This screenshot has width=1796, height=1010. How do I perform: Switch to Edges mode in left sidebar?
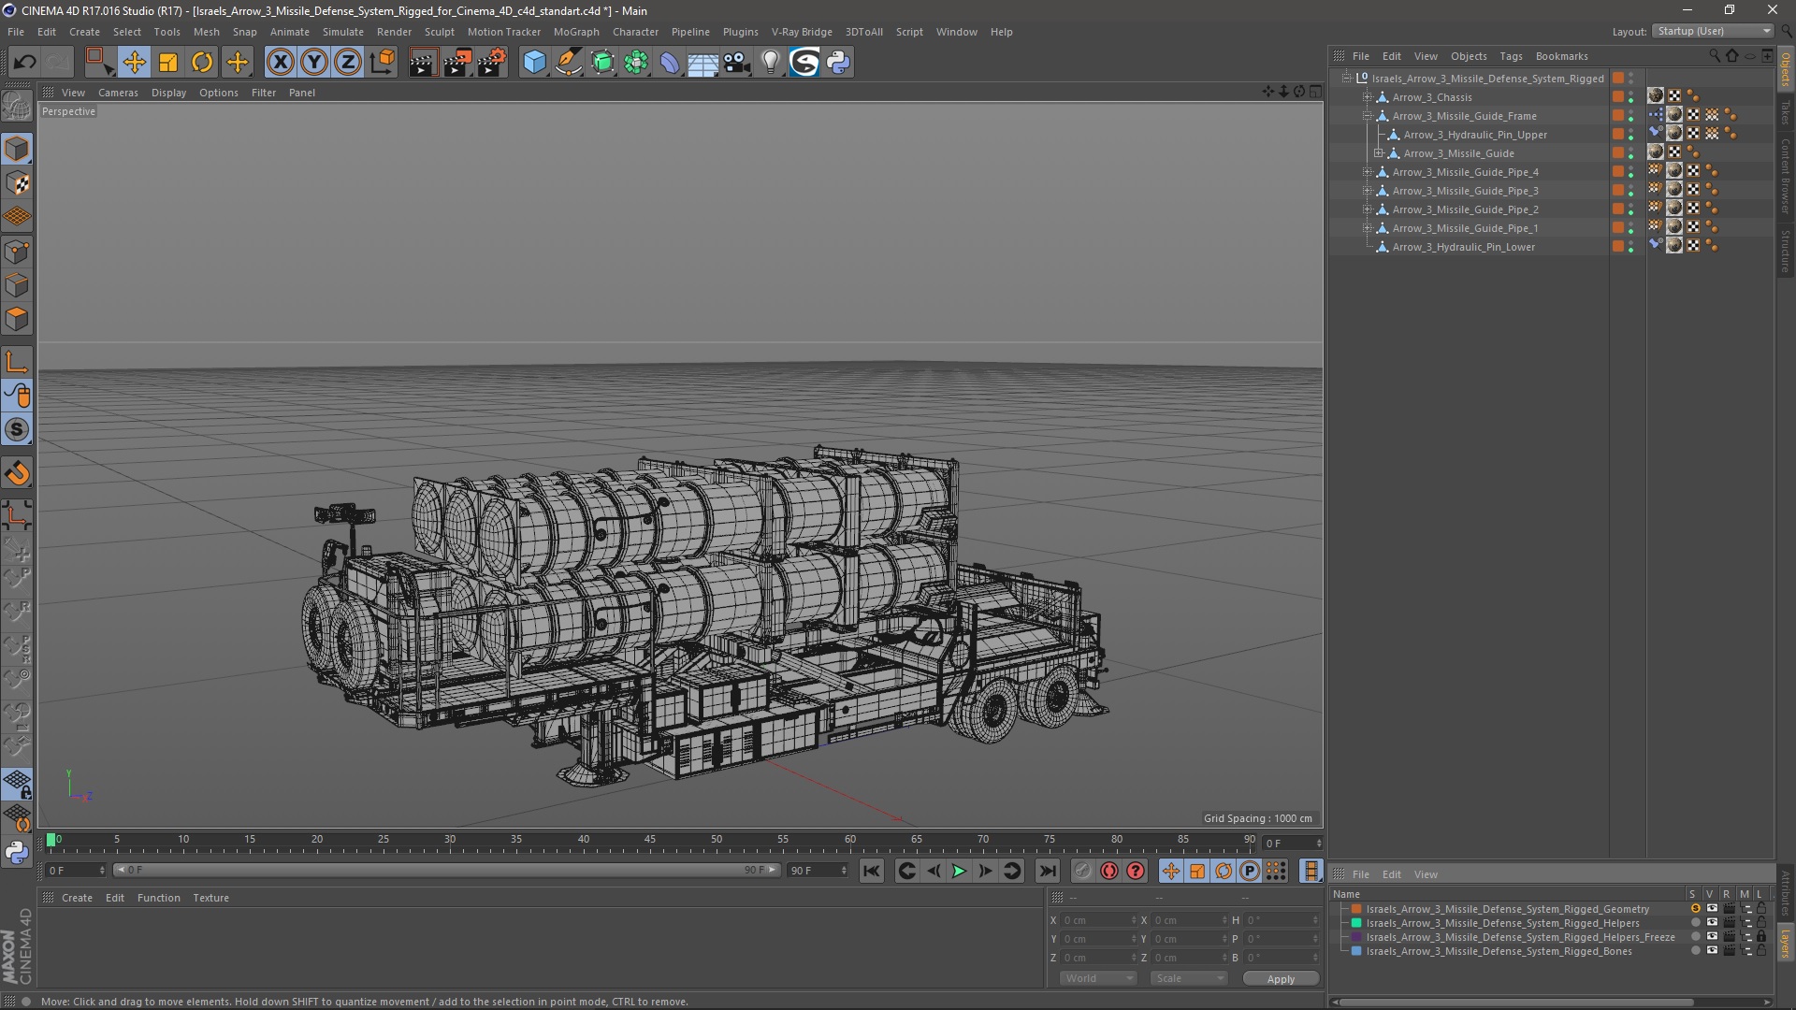(x=17, y=285)
